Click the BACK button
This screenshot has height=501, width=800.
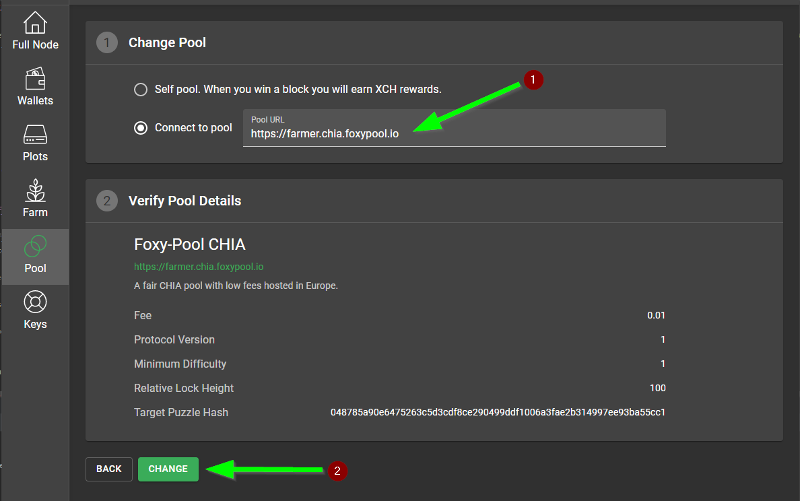point(108,469)
